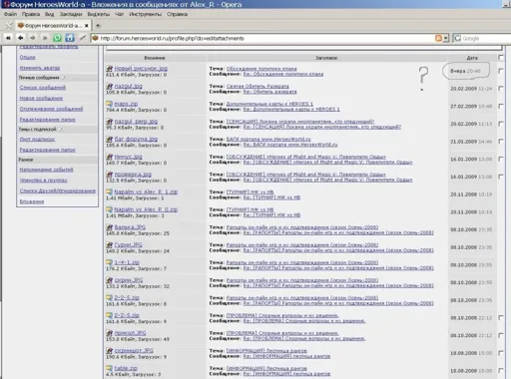Image resolution: width=511 pixels, height=379 pixels.
Task: Check the box for проверка.jpg row
Action: click(501, 177)
